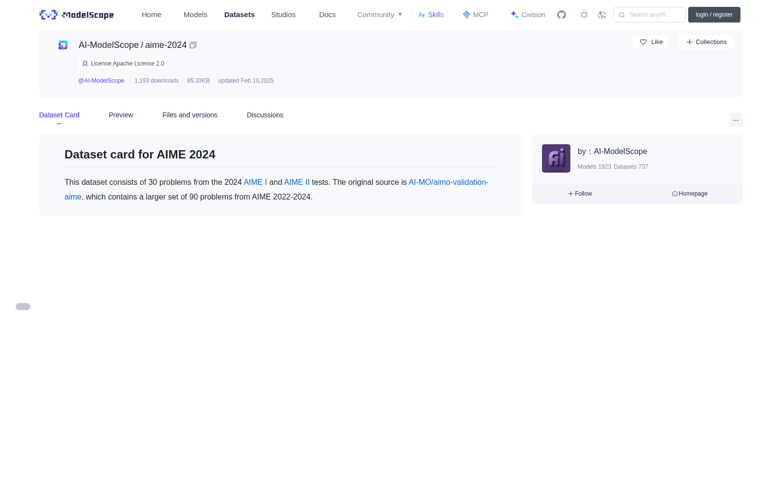The image size is (782, 489).
Task: Open the three-dots more options button
Action: pyautogui.click(x=736, y=120)
